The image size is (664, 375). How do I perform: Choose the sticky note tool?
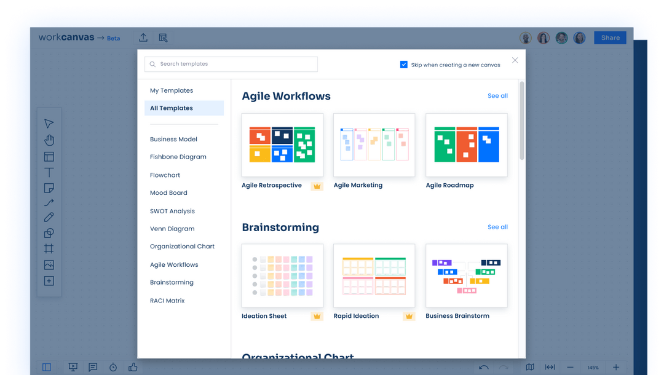pyautogui.click(x=49, y=187)
